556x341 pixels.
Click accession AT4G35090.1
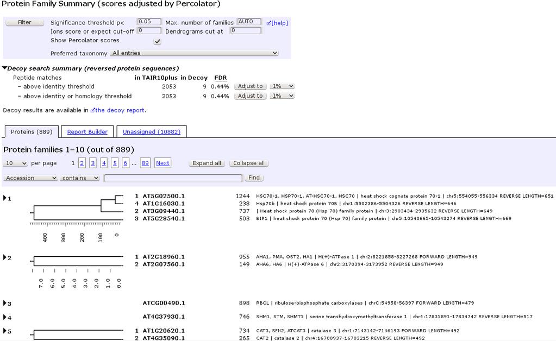[x=164, y=338]
